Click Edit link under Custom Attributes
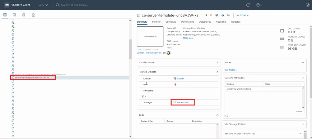Screen dimensions: 312x139 (x=227, y=116)
